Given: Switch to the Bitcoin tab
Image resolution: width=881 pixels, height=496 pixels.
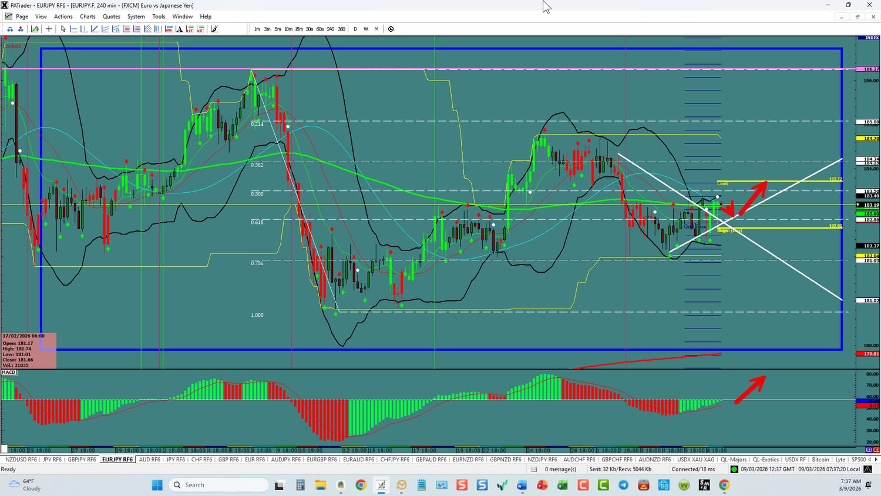Looking at the screenshot, I should (x=821, y=460).
